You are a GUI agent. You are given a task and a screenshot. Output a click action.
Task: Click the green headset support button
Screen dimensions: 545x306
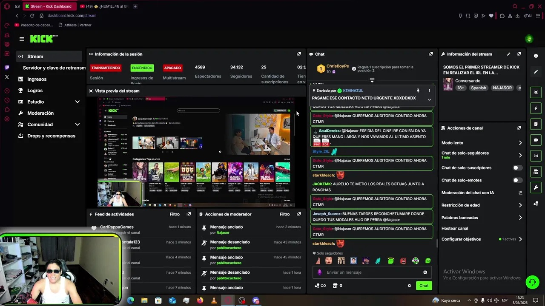point(532,282)
